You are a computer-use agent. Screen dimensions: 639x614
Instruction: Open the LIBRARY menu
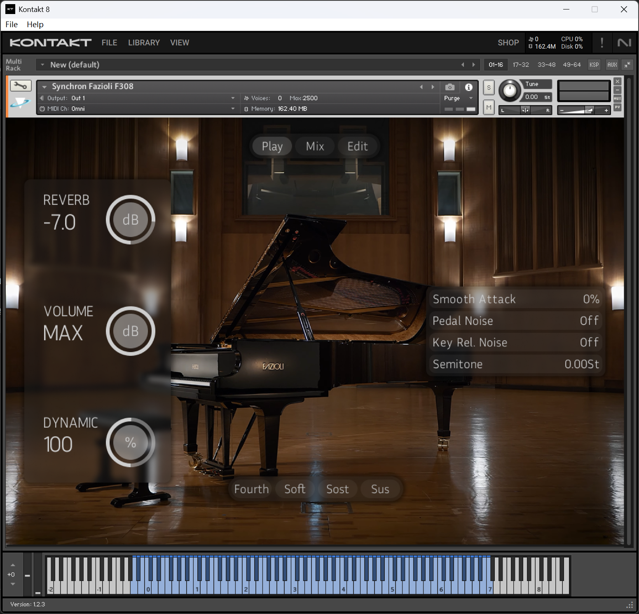(x=144, y=42)
